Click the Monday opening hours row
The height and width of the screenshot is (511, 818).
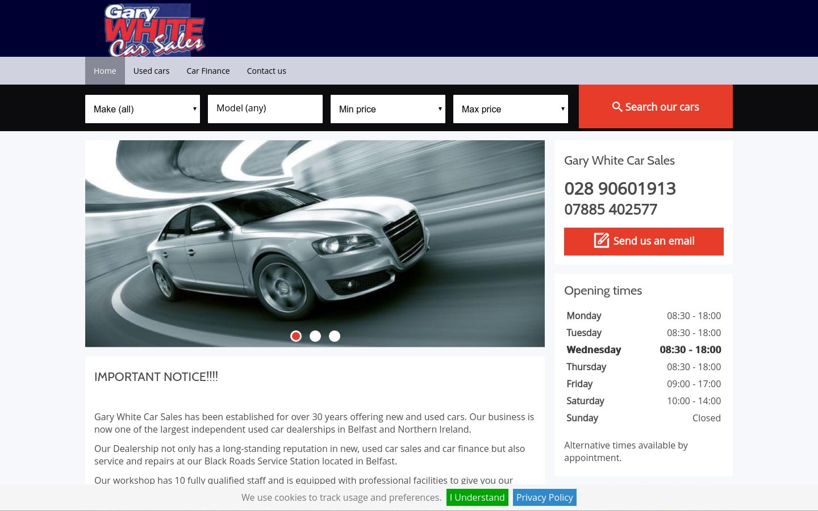pos(644,316)
